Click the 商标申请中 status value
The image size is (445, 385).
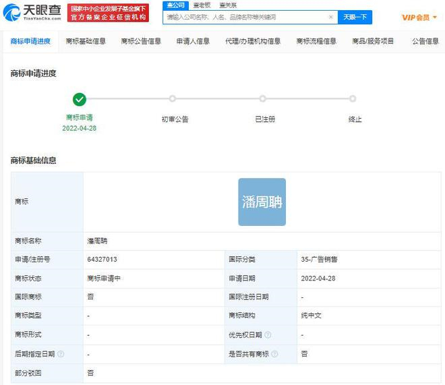tap(104, 278)
